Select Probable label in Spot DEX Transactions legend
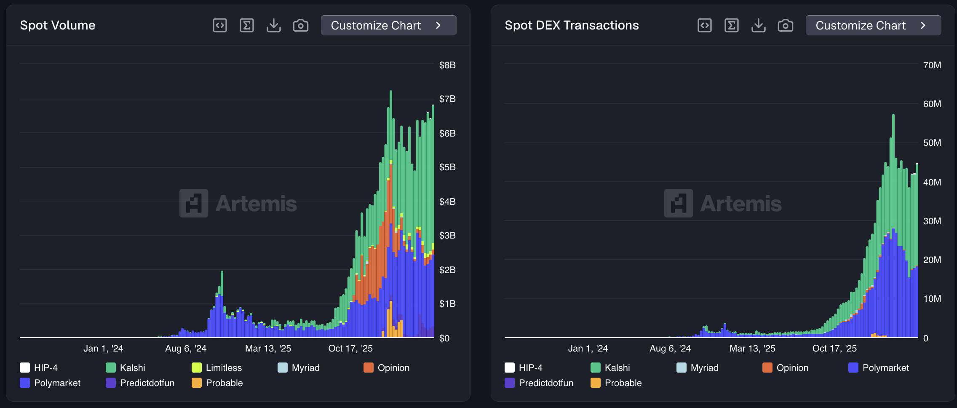 pos(623,383)
